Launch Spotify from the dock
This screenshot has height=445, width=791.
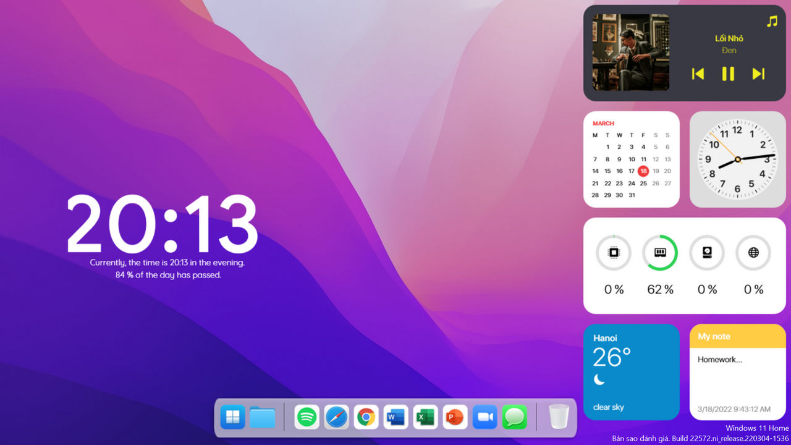[x=307, y=417]
